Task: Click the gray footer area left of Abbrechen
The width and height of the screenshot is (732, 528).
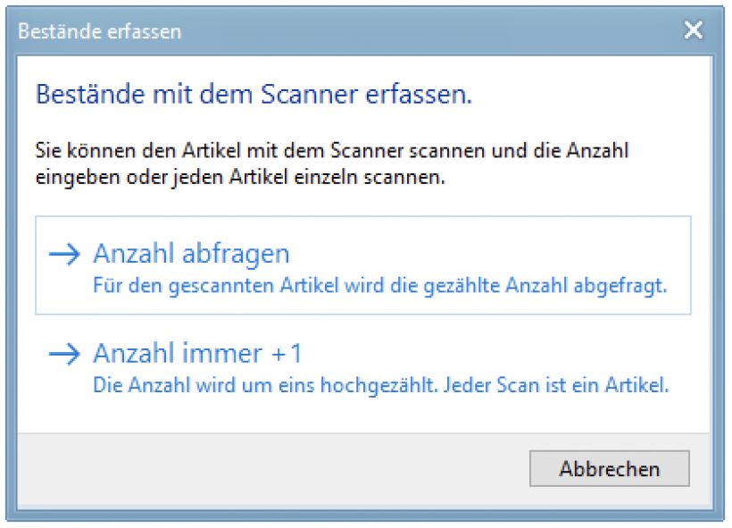Action: click(268, 468)
